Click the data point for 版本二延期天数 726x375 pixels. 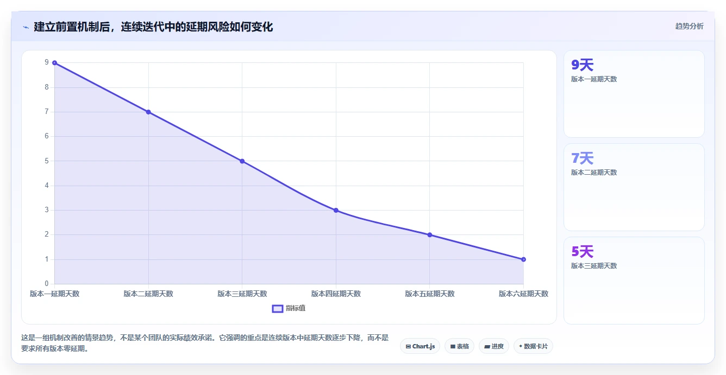click(x=148, y=112)
